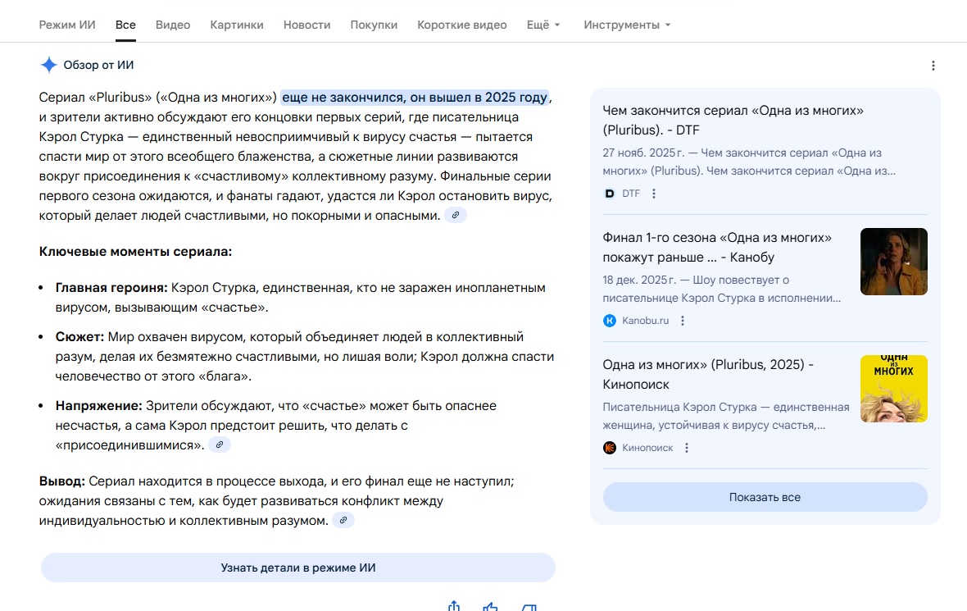Rate the overview with the thumbs down icon
Image resolution: width=967 pixels, height=611 pixels.
pos(529,607)
